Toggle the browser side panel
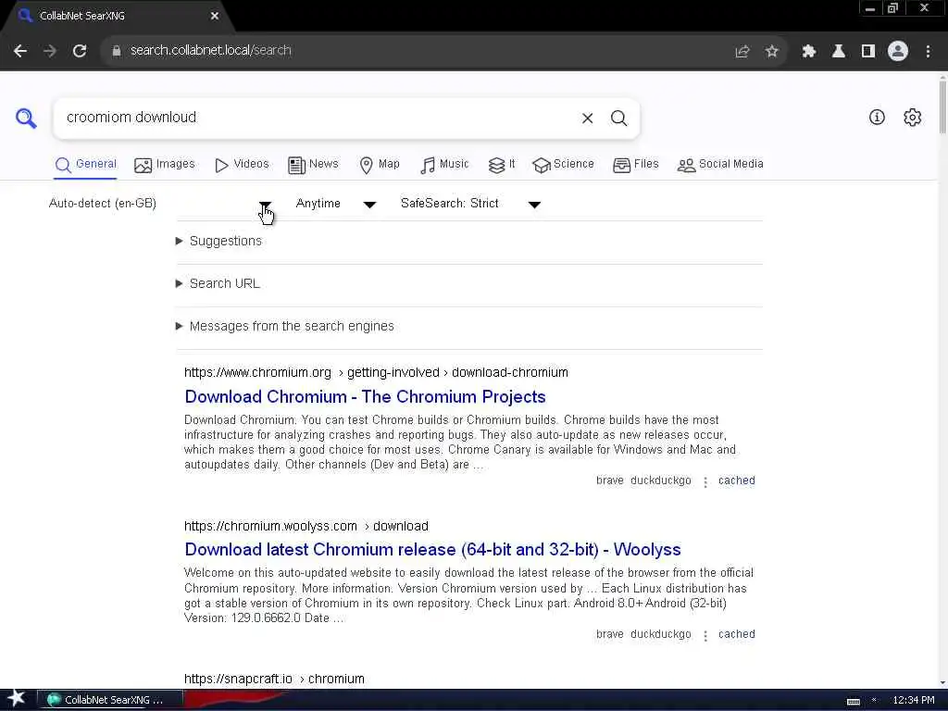Viewport: 948px width, 711px height. pyautogui.click(x=868, y=52)
